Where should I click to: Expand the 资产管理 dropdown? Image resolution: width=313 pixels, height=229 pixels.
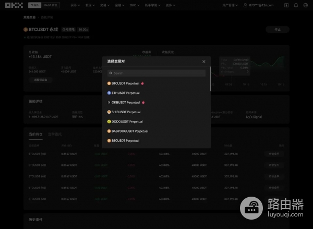pyautogui.click(x=230, y=5)
